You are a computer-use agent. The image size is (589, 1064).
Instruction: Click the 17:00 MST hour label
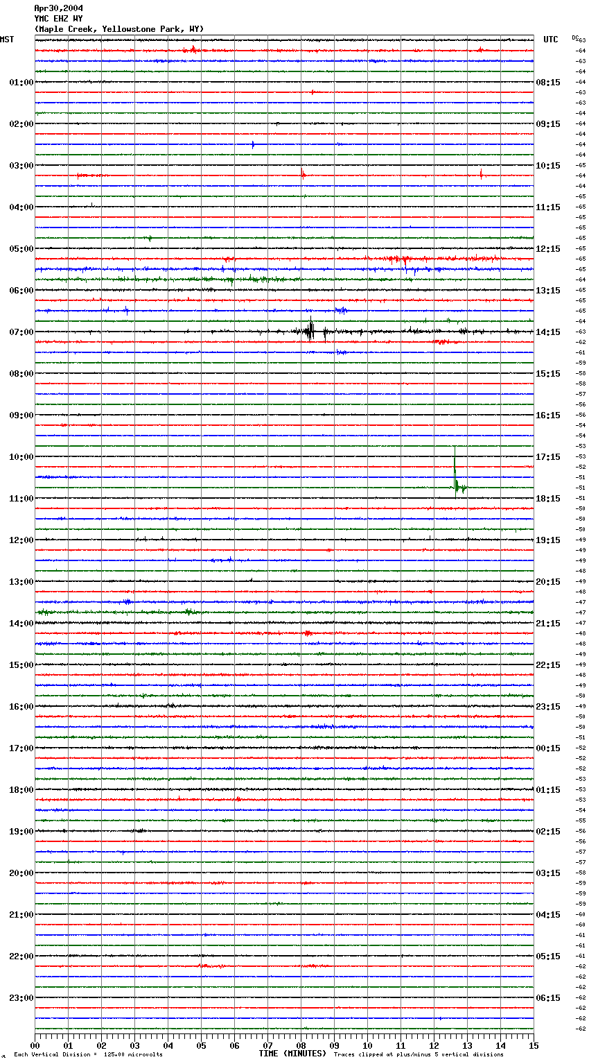click(21, 748)
